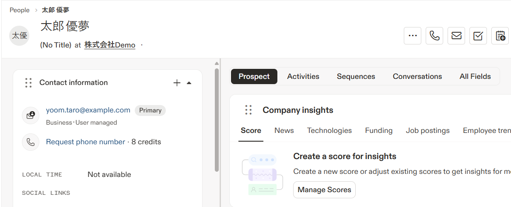Screen dimensions: 511x207
Task: Click the schedule meeting calendar icon
Action: [500, 36]
